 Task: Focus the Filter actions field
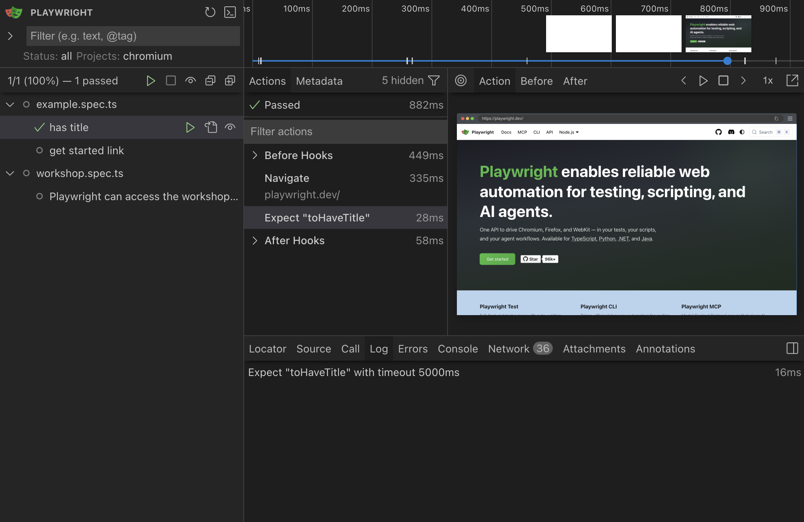tap(345, 131)
